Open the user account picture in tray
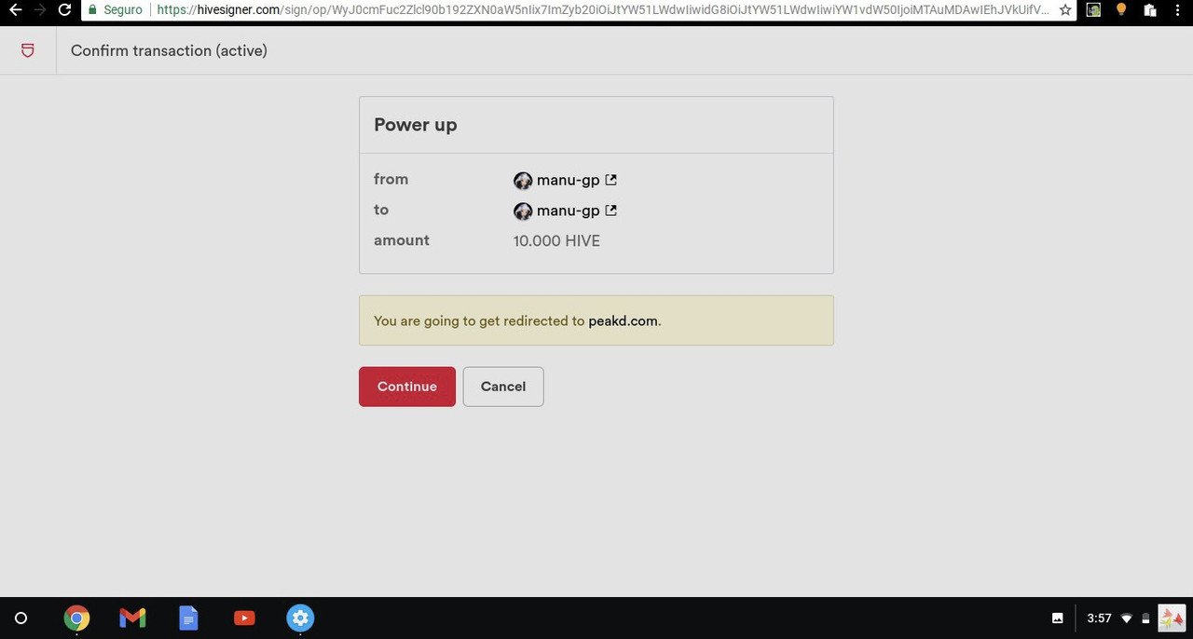1193x639 pixels. point(1172,619)
